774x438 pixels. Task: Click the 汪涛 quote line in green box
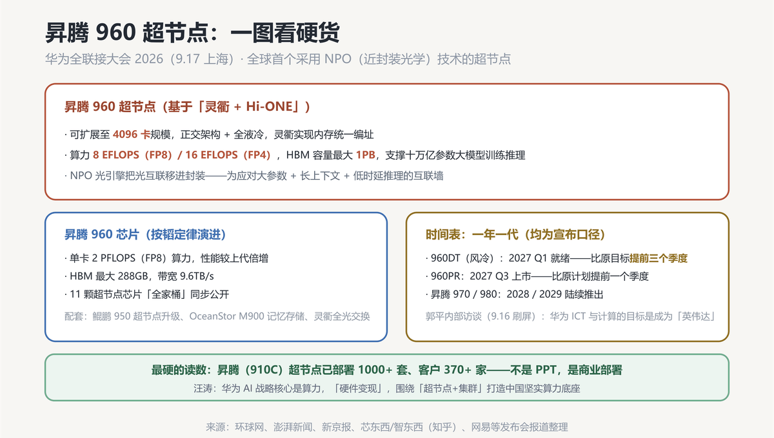(x=387, y=388)
